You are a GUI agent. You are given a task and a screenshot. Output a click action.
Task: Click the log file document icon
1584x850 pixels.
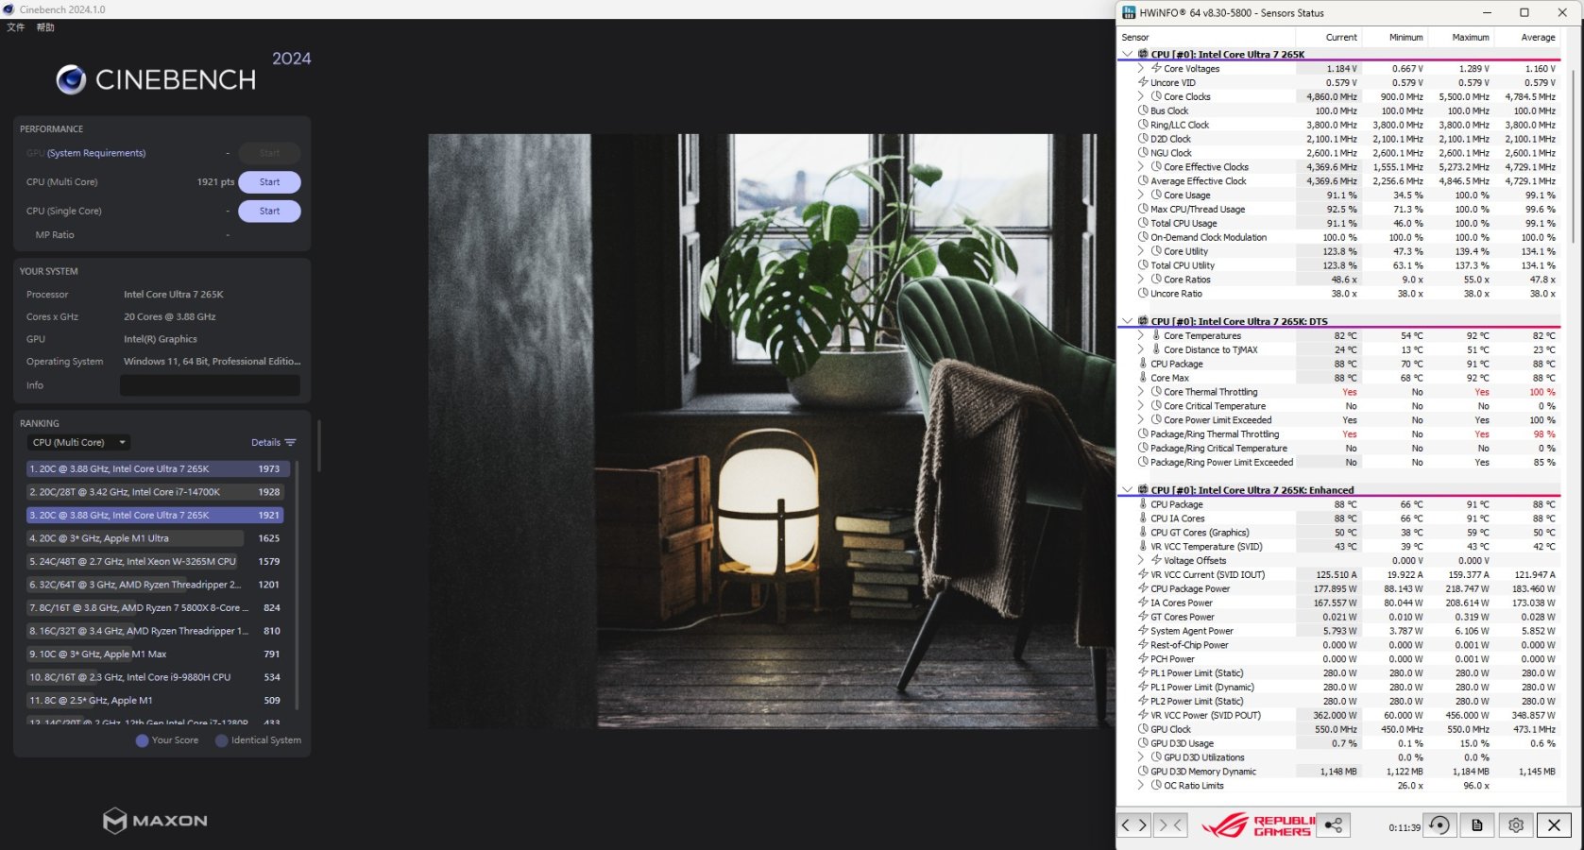(1477, 825)
